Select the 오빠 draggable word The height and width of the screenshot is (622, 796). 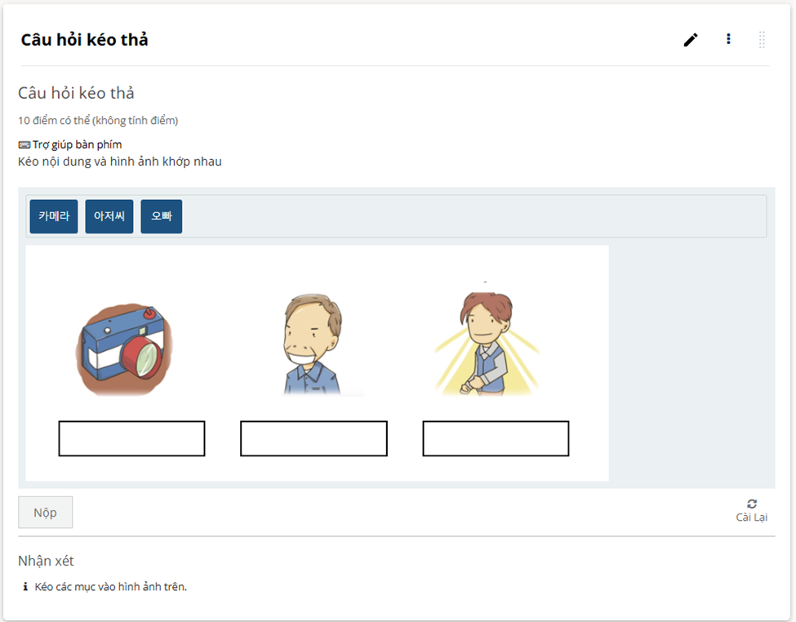[162, 216]
